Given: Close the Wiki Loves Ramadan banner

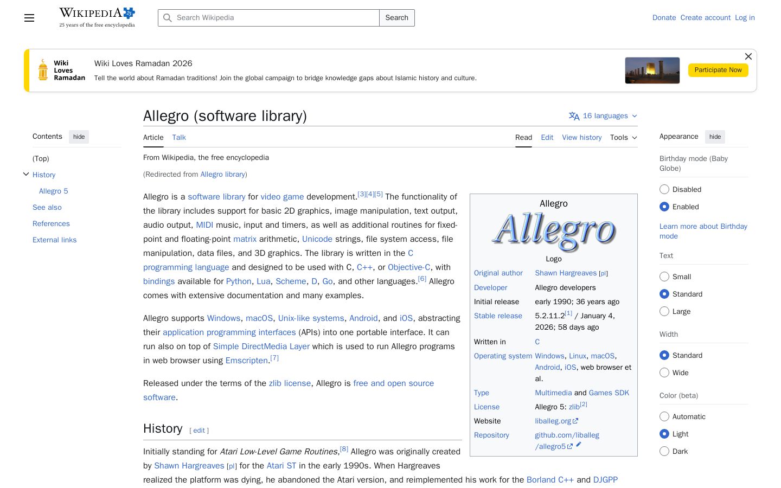Looking at the screenshot, I should pos(748,56).
